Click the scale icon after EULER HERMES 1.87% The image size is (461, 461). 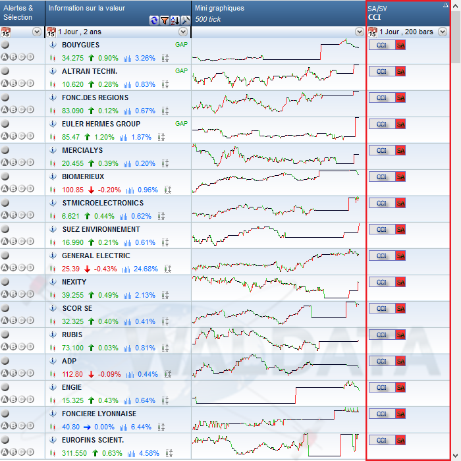click(x=161, y=137)
